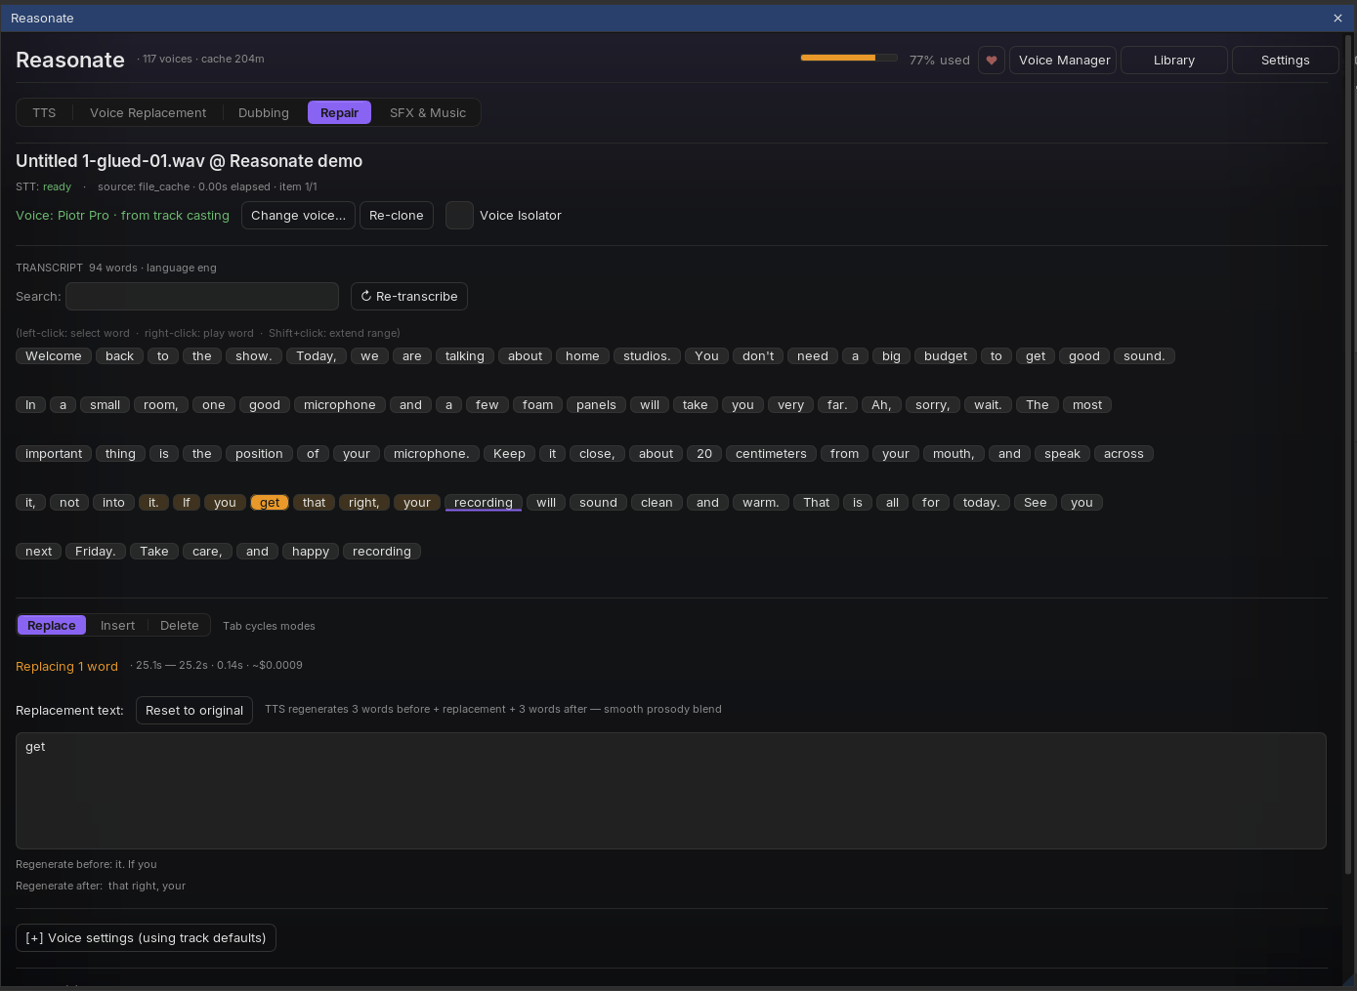Select the word "centimeters"
1357x991 pixels.
coord(771,454)
